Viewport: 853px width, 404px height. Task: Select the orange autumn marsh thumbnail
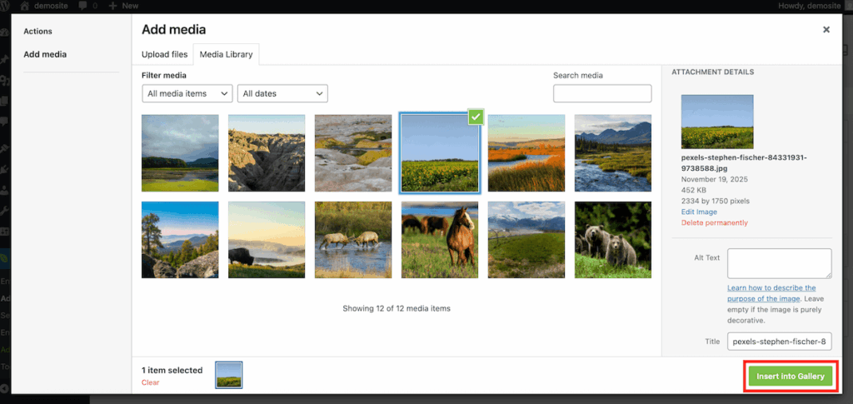(x=526, y=152)
